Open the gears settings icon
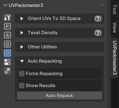 [x=7, y=71]
